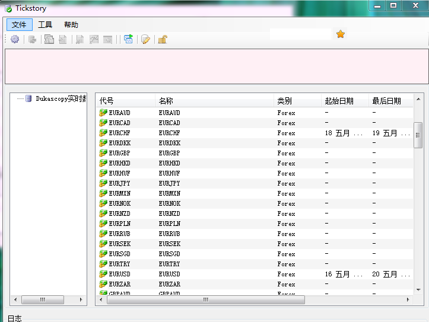Click symbol list horizontal scrollbar thumb
429x322 pixels.
coord(206,299)
